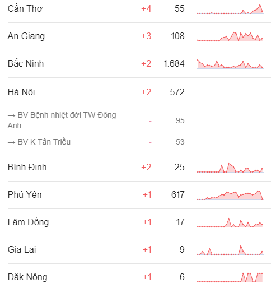Screen dimensions: 271x288
Task: Click the Hà Nội province row
Action: pos(139,92)
